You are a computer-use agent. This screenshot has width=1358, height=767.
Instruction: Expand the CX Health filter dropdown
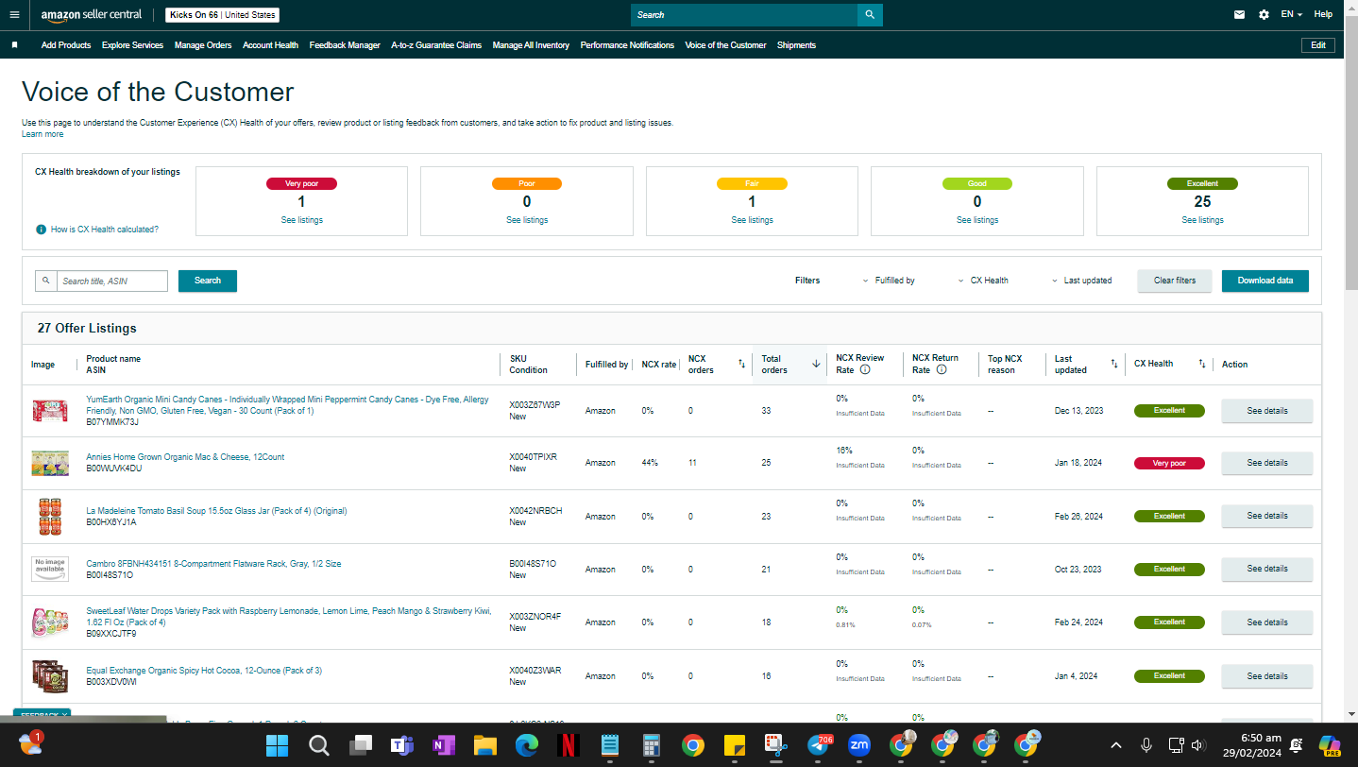tap(983, 281)
